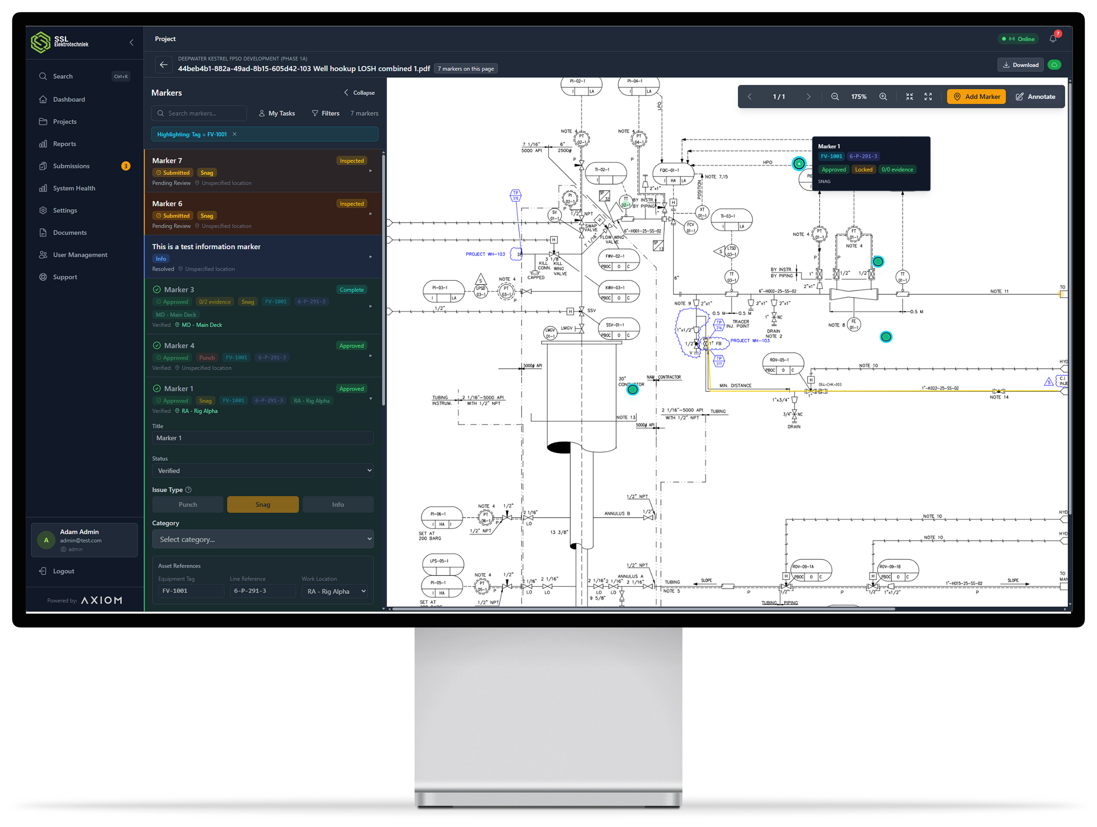This screenshot has height=827, width=1097.
Task: Collapse the sidebar with the chevron
Action: (x=131, y=43)
